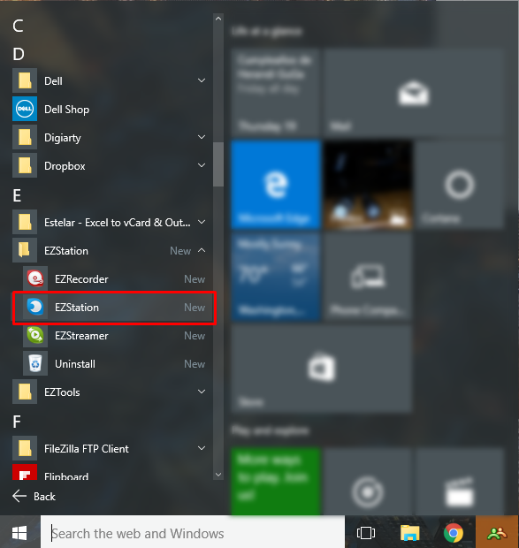Collapse the EZStation folder chevron
519x548 pixels.
202,250
